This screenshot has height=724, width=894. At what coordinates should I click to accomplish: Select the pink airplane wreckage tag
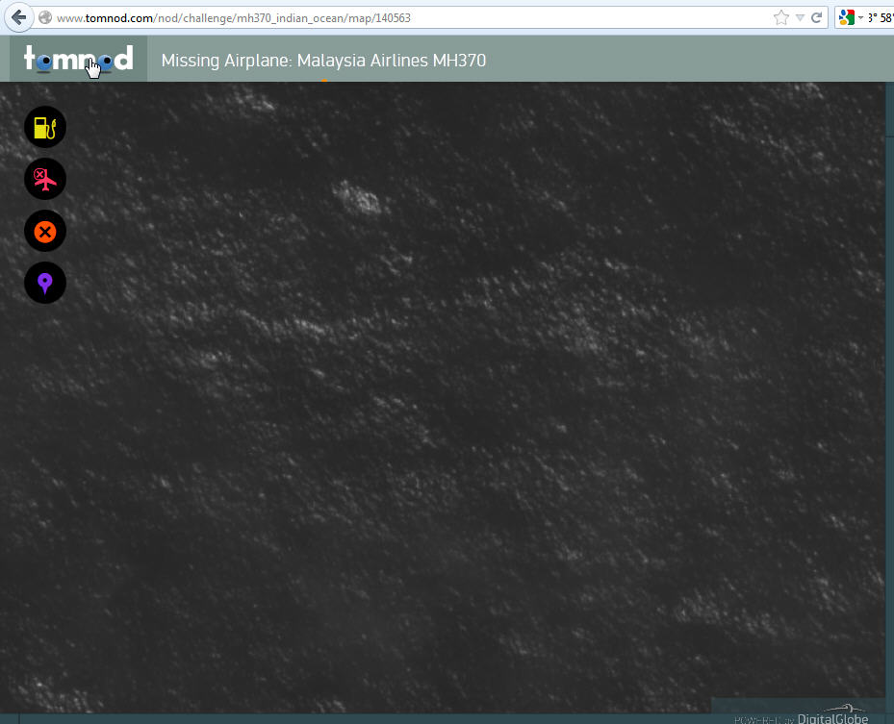click(x=45, y=179)
